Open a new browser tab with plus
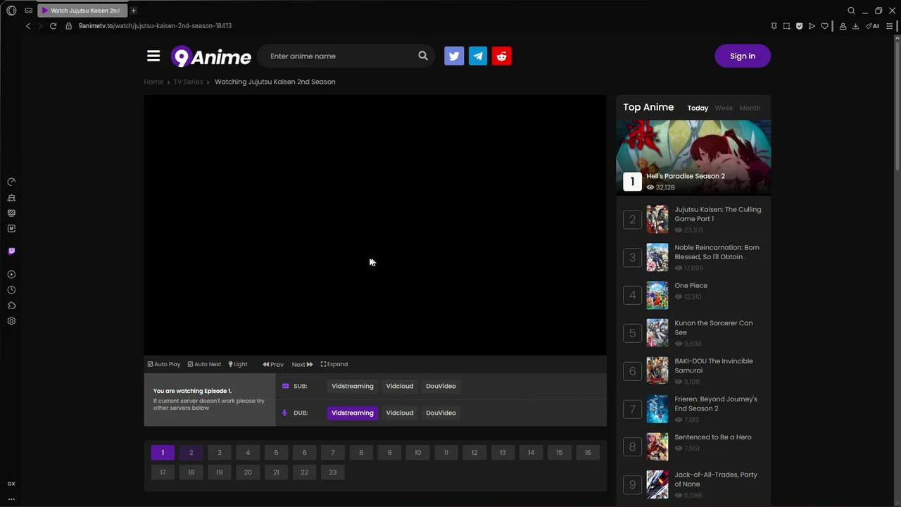The image size is (901, 507). click(x=133, y=11)
